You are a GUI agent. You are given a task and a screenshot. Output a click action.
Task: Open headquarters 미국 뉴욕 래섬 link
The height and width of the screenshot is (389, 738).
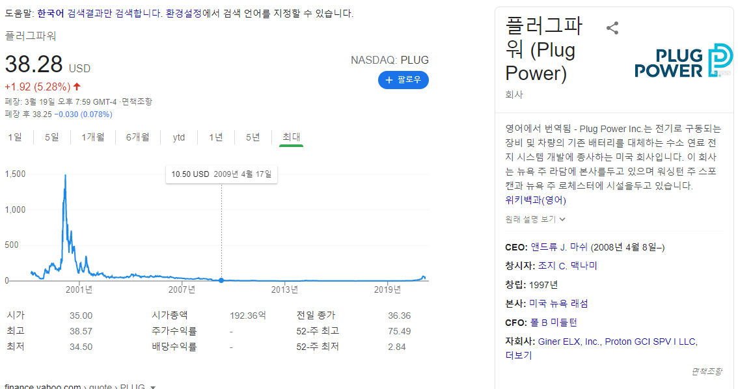click(x=558, y=303)
